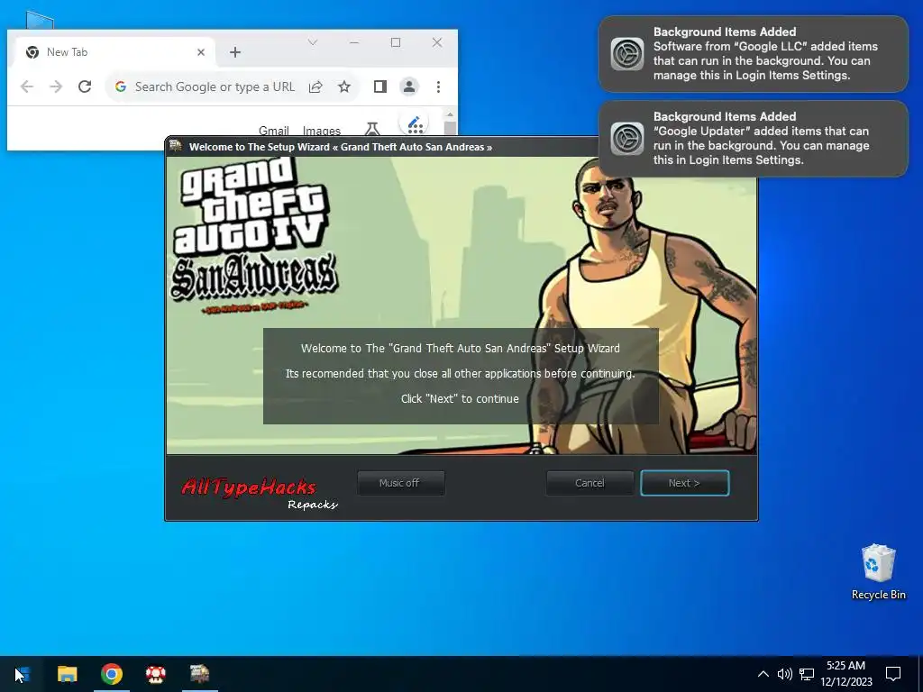Click Next to continue the setup wizard
The image size is (923, 692).
click(685, 483)
